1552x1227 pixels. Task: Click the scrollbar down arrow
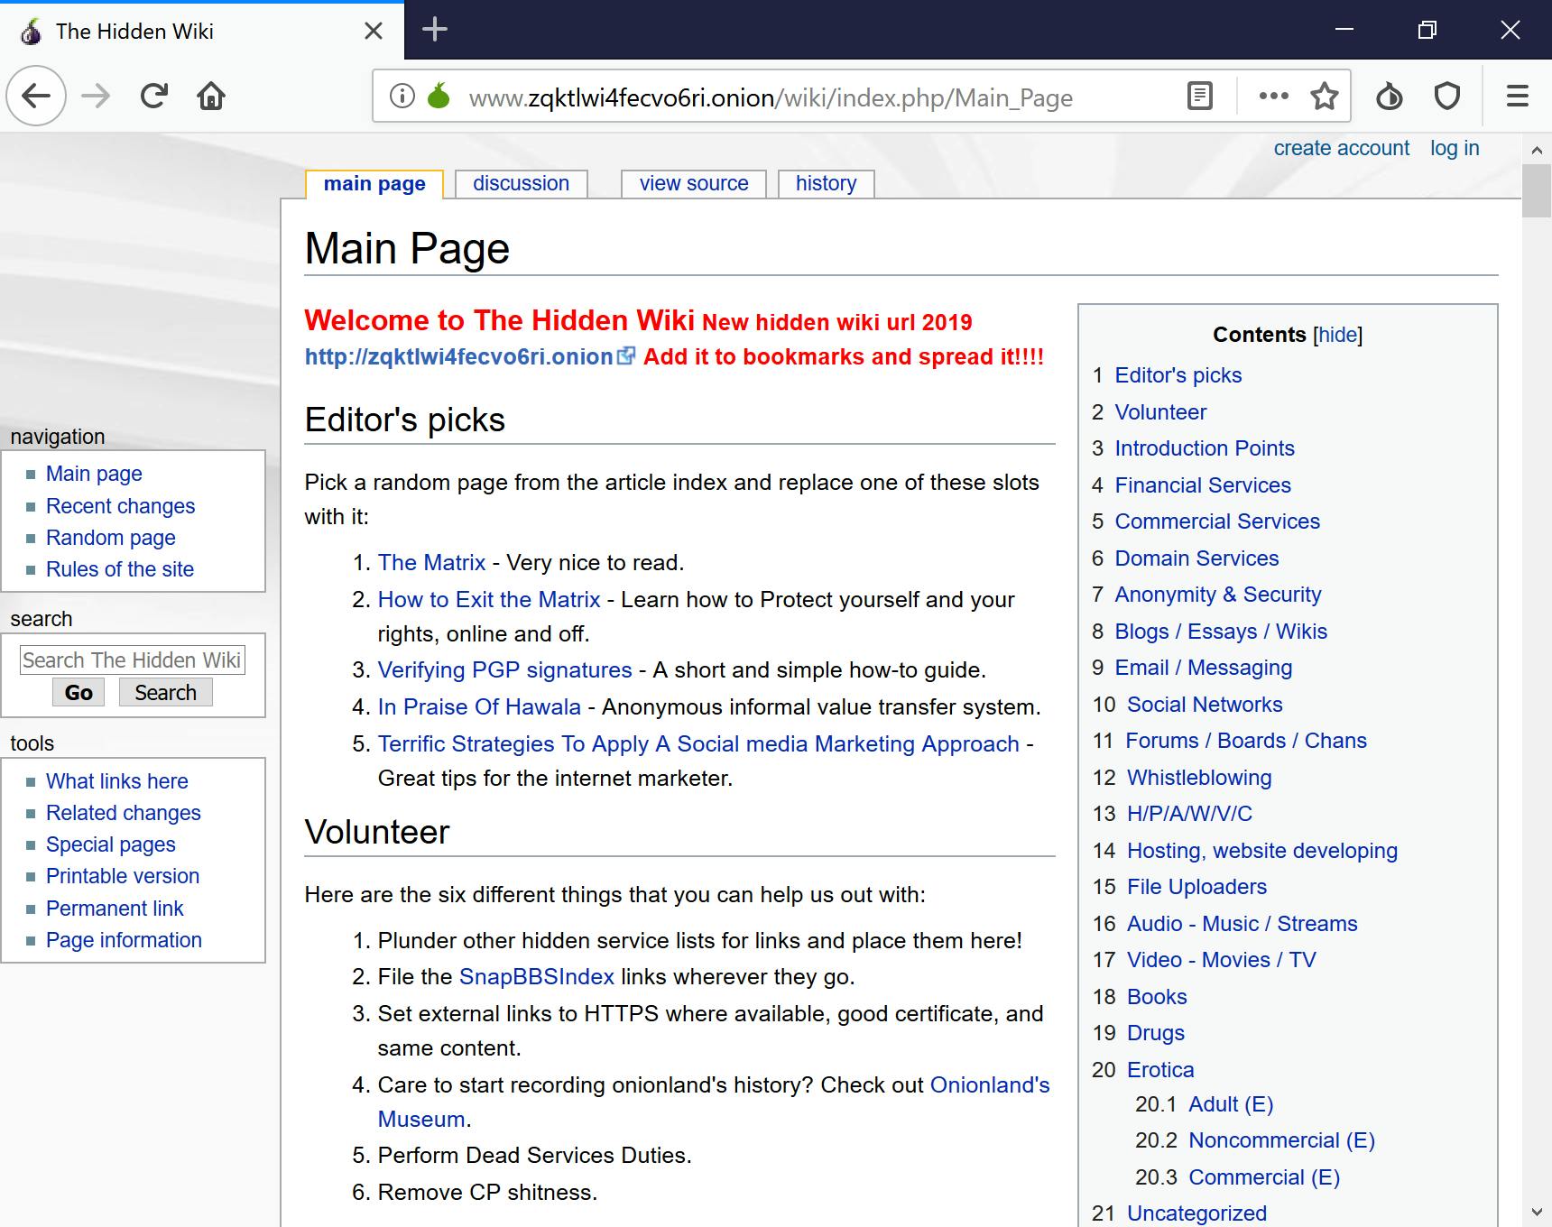[x=1537, y=1212]
